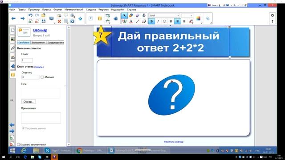Open a file using the folder icon
The width and height of the screenshot is (285, 160).
click(x=44, y=16)
